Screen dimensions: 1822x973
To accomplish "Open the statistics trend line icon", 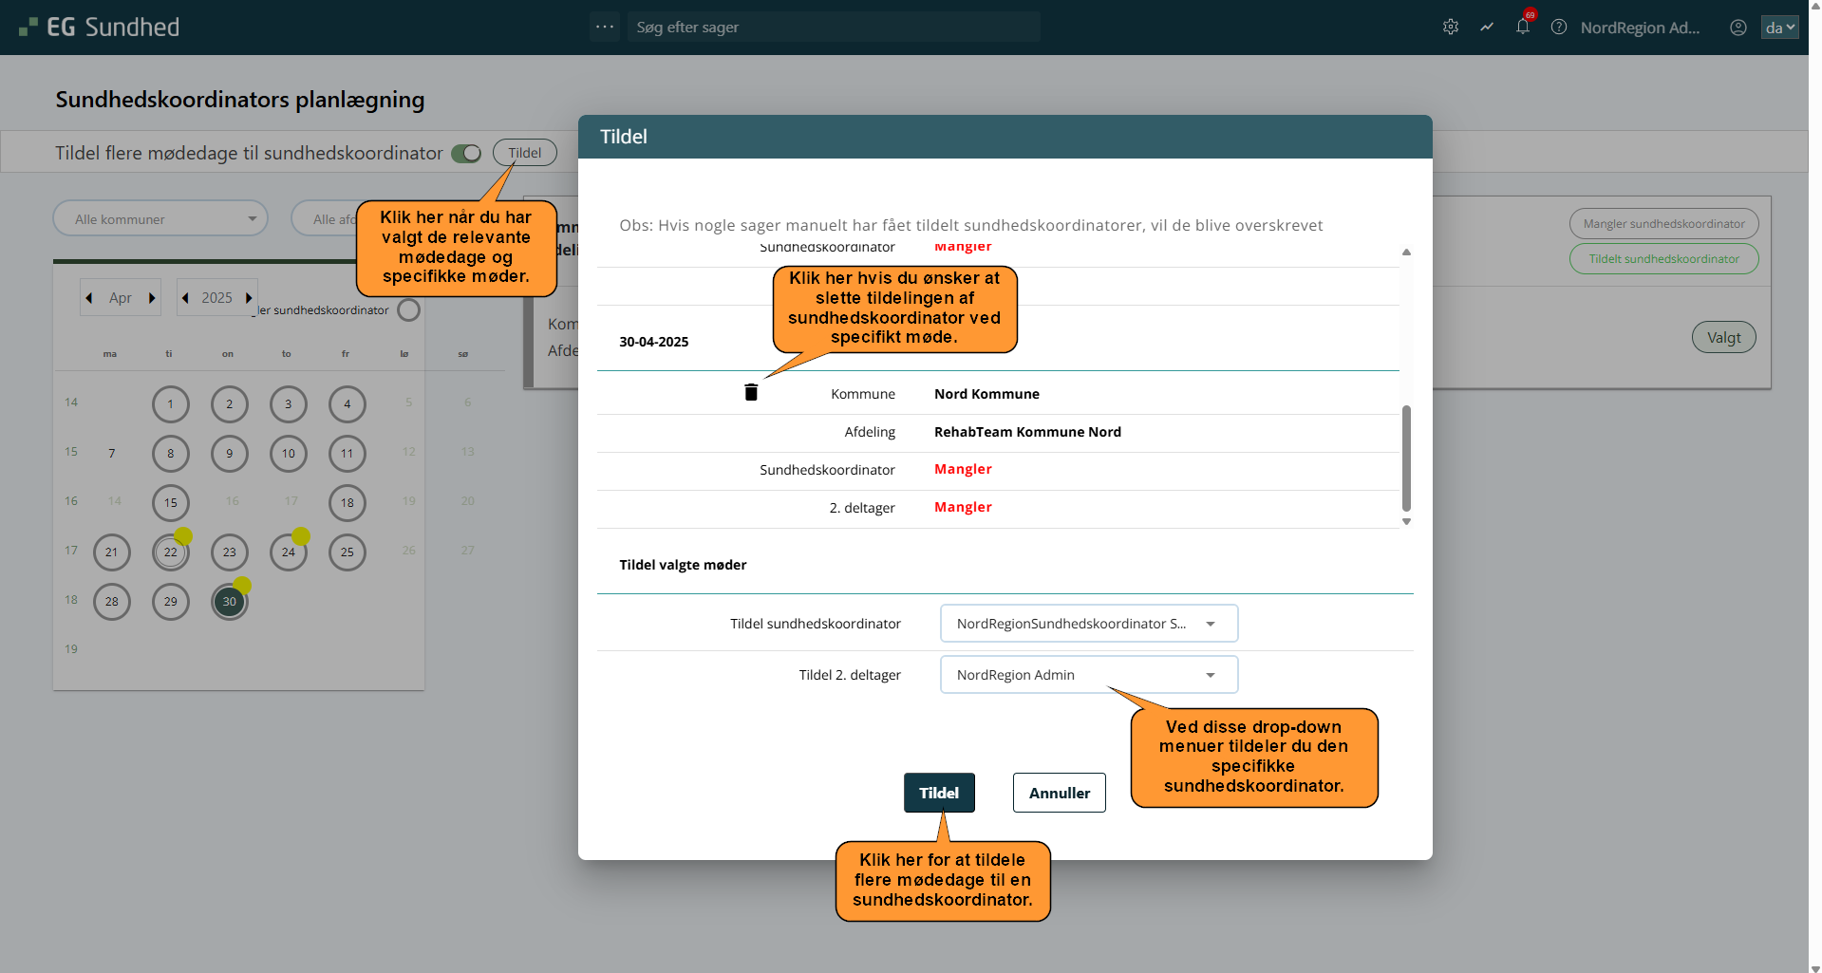I will pos(1486,28).
